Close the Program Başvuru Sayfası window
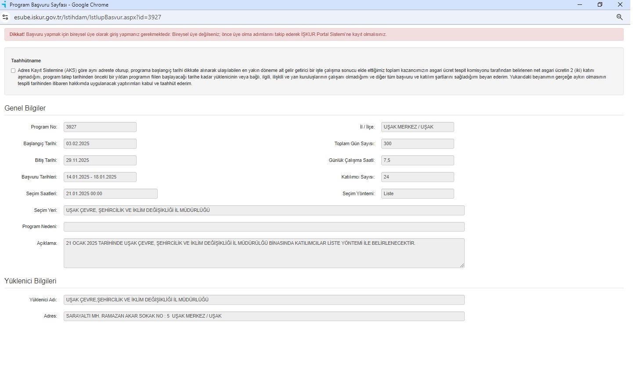Viewport: 636px width, 379px height. click(620, 5)
